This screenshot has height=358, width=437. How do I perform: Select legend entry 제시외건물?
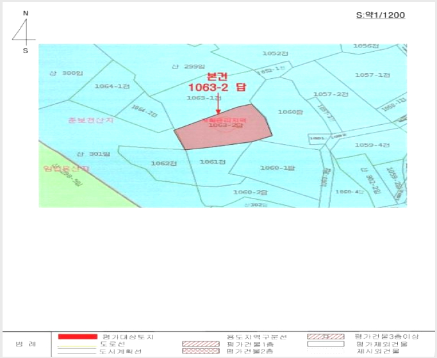point(379,352)
